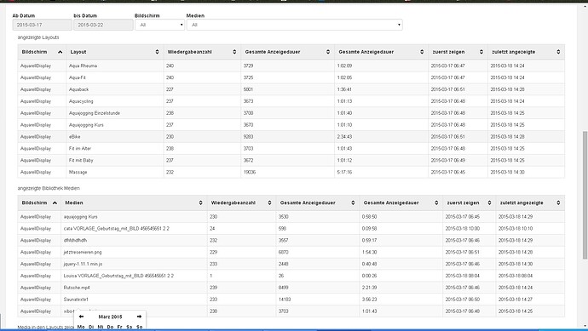
Task: Sort media table by zuletzt angezeigte icon
Action: tap(558, 203)
